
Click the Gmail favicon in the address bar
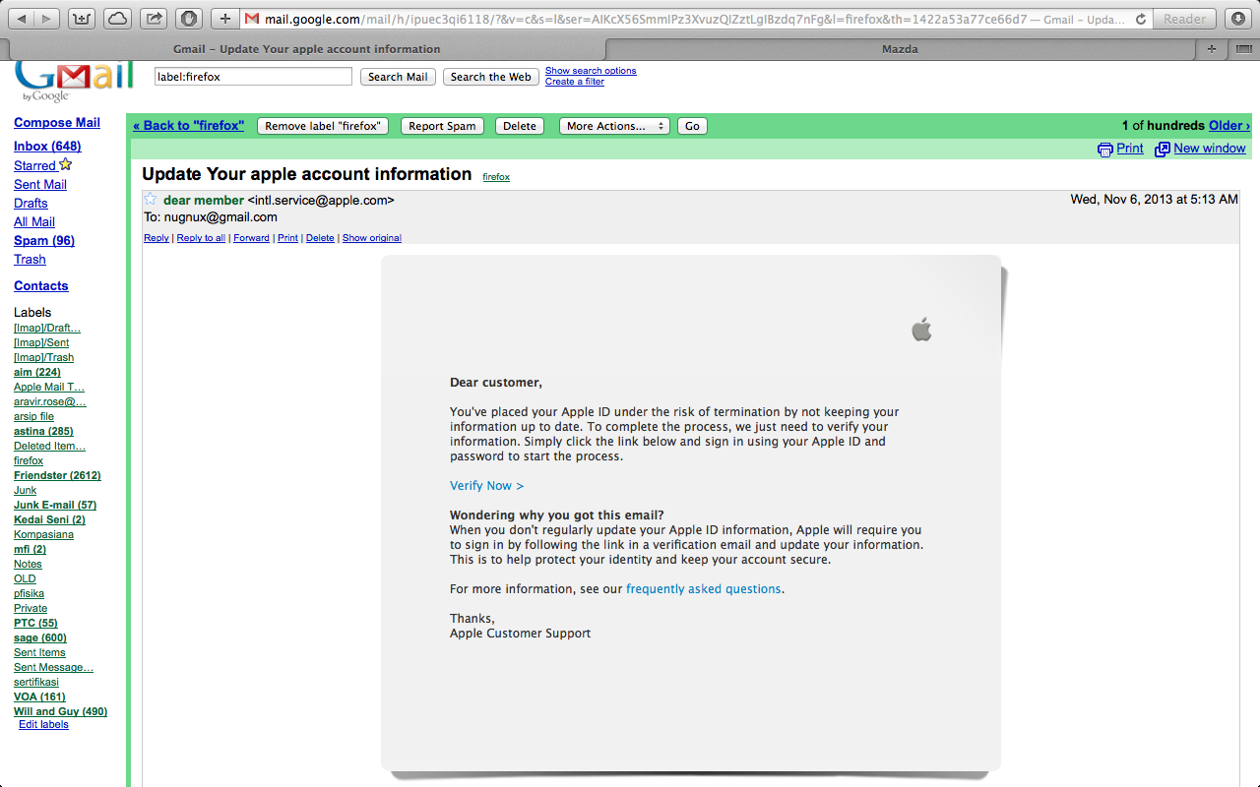(x=252, y=19)
